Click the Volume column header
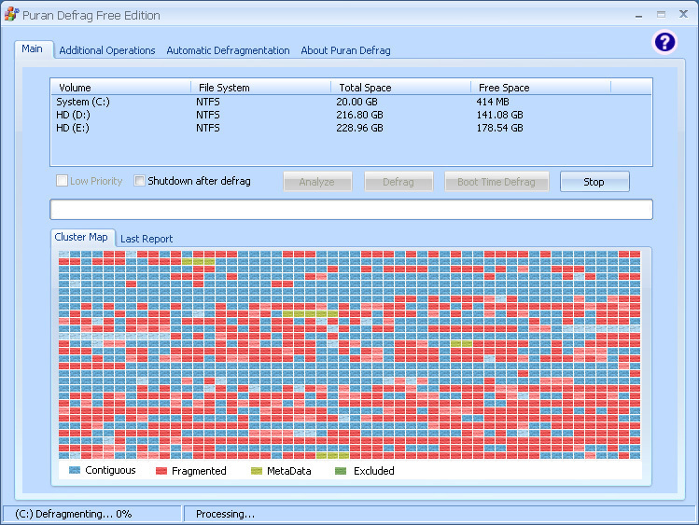Image resolution: width=699 pixels, height=525 pixels. pos(120,88)
